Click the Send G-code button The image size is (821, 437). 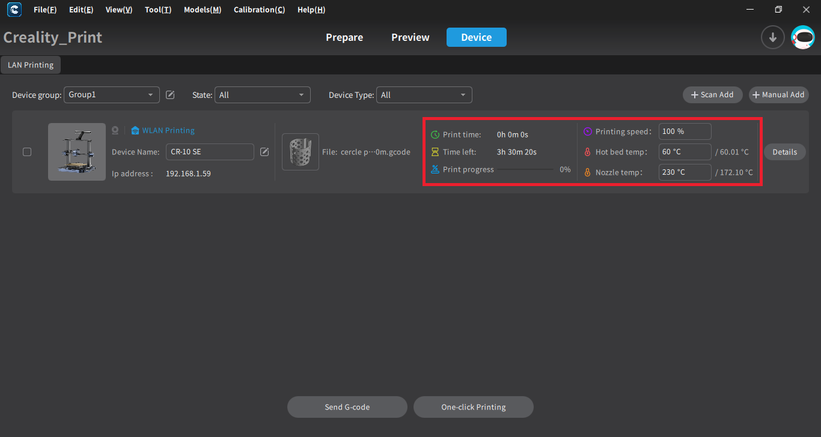pos(347,407)
